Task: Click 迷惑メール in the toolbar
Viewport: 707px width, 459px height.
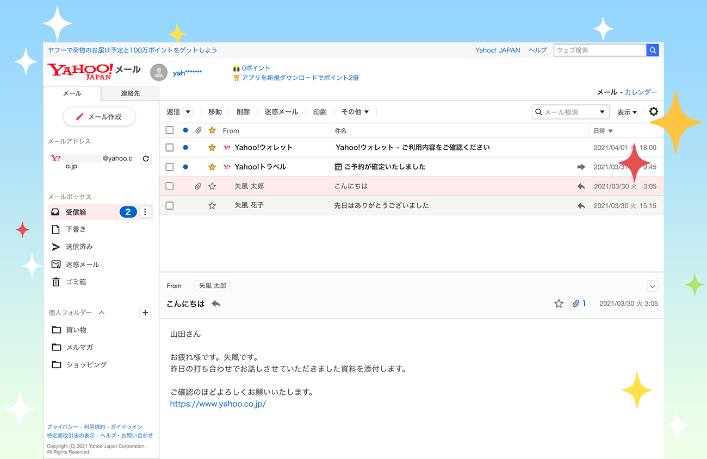Action: click(281, 112)
